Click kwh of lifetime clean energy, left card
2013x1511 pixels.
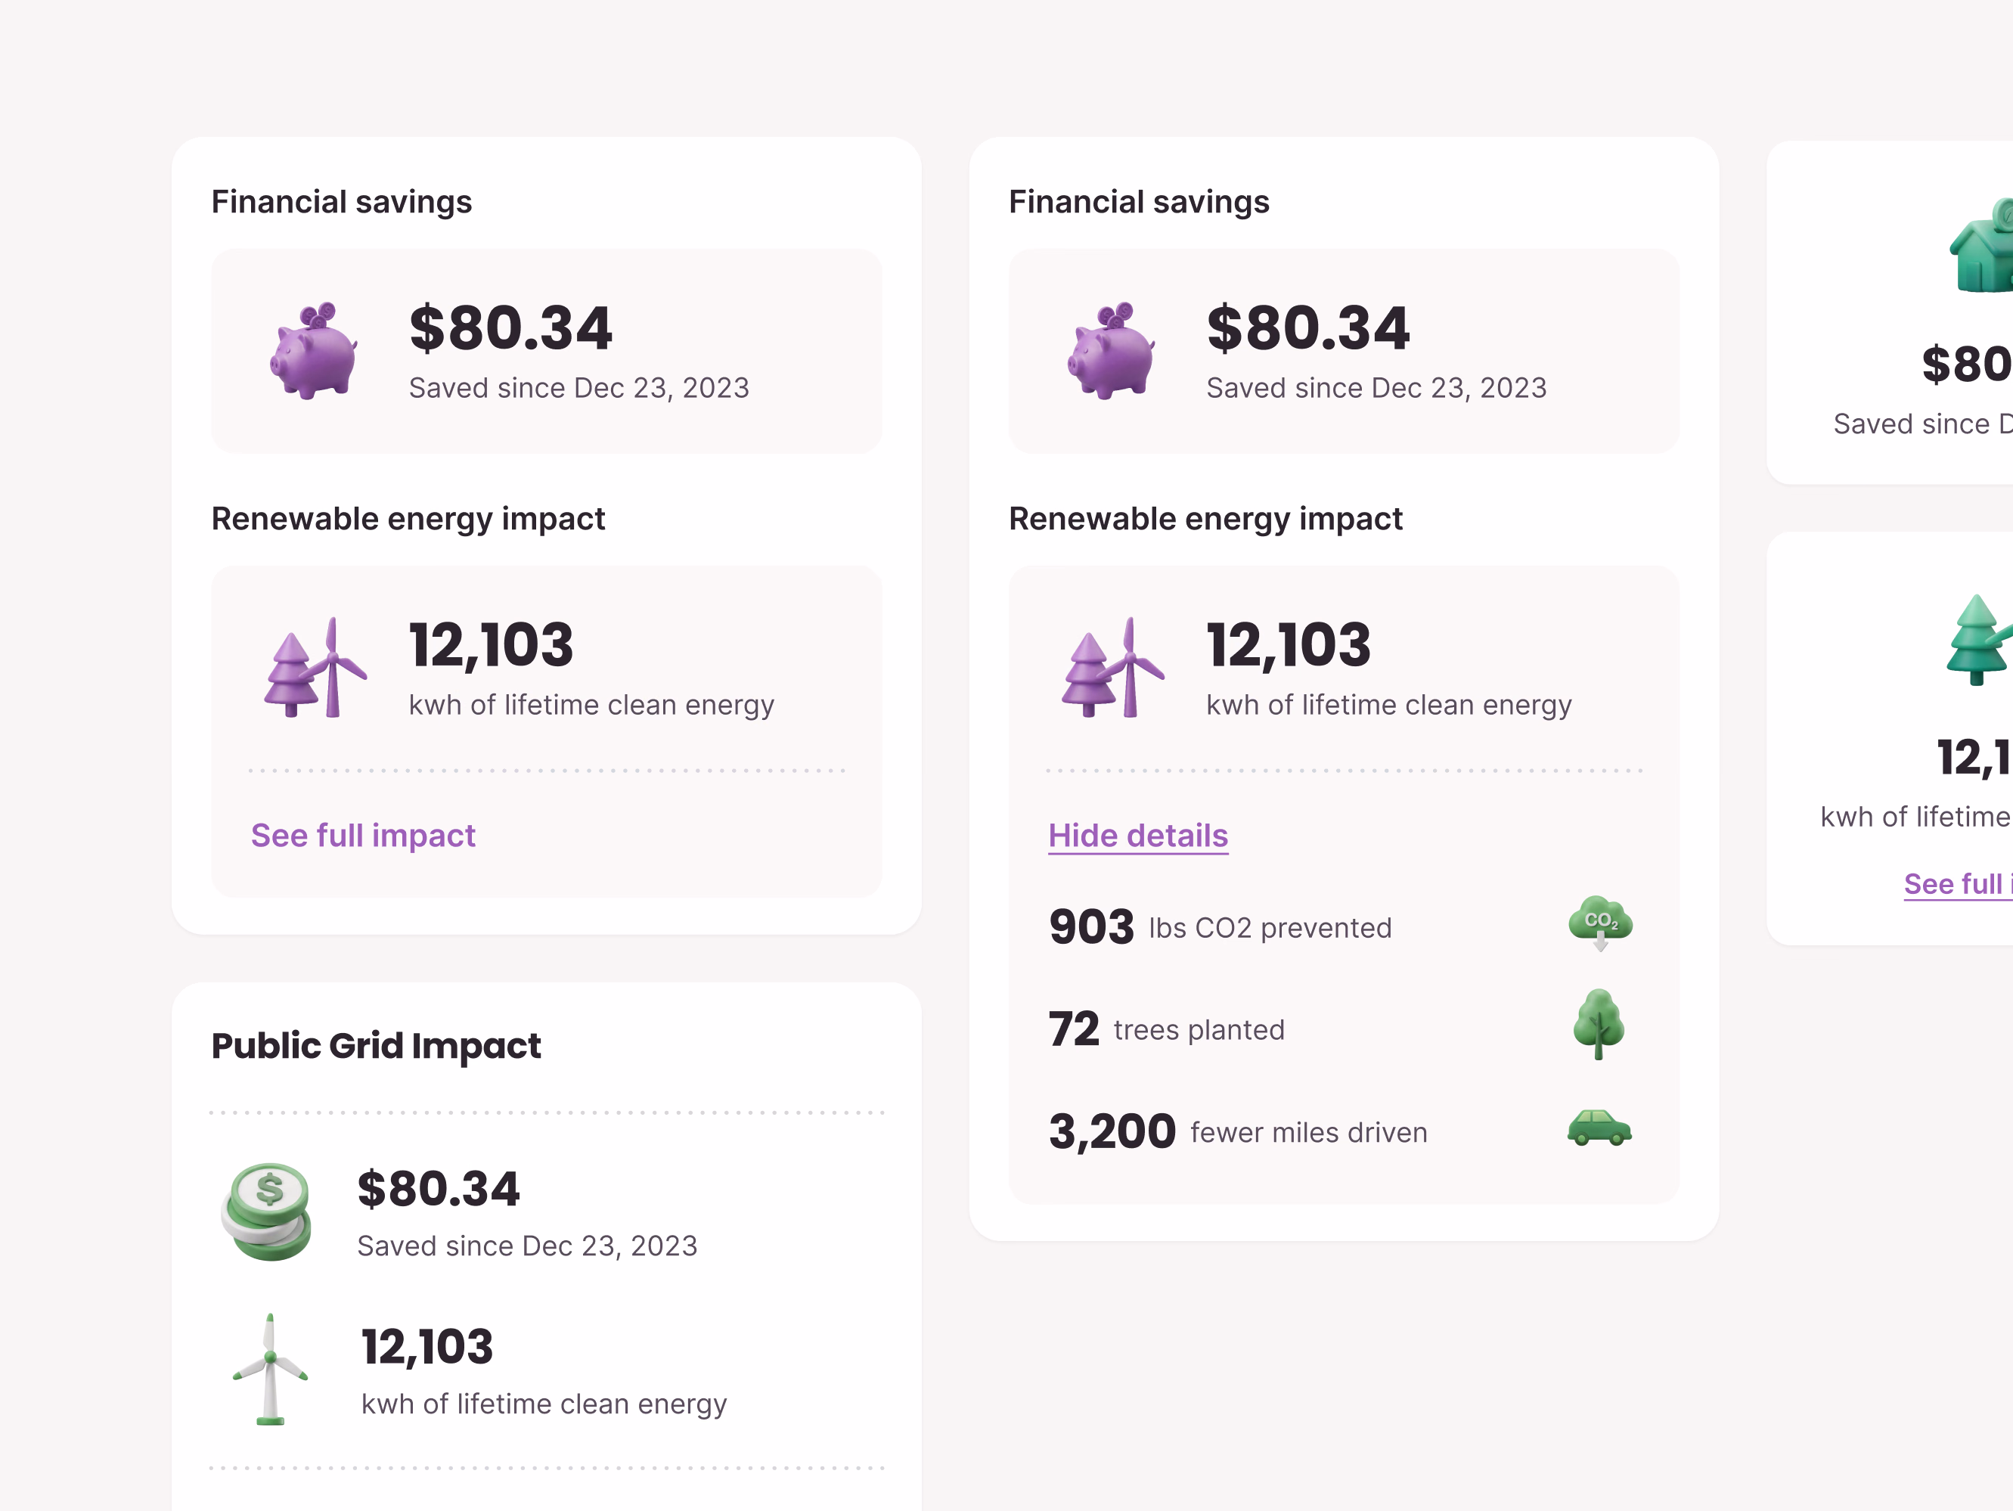(591, 706)
